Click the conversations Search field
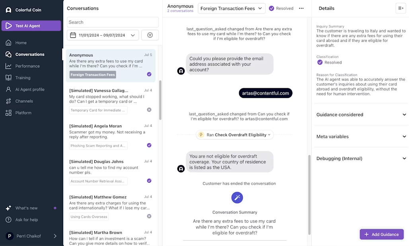This screenshot has height=246, width=409. pyautogui.click(x=113, y=22)
